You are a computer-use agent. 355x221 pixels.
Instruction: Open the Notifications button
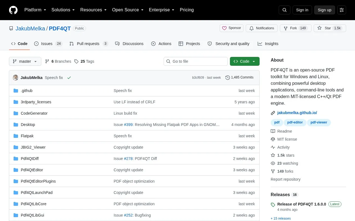click(262, 28)
